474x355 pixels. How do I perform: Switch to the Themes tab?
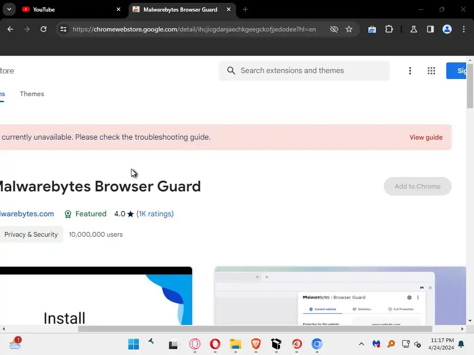click(x=32, y=94)
